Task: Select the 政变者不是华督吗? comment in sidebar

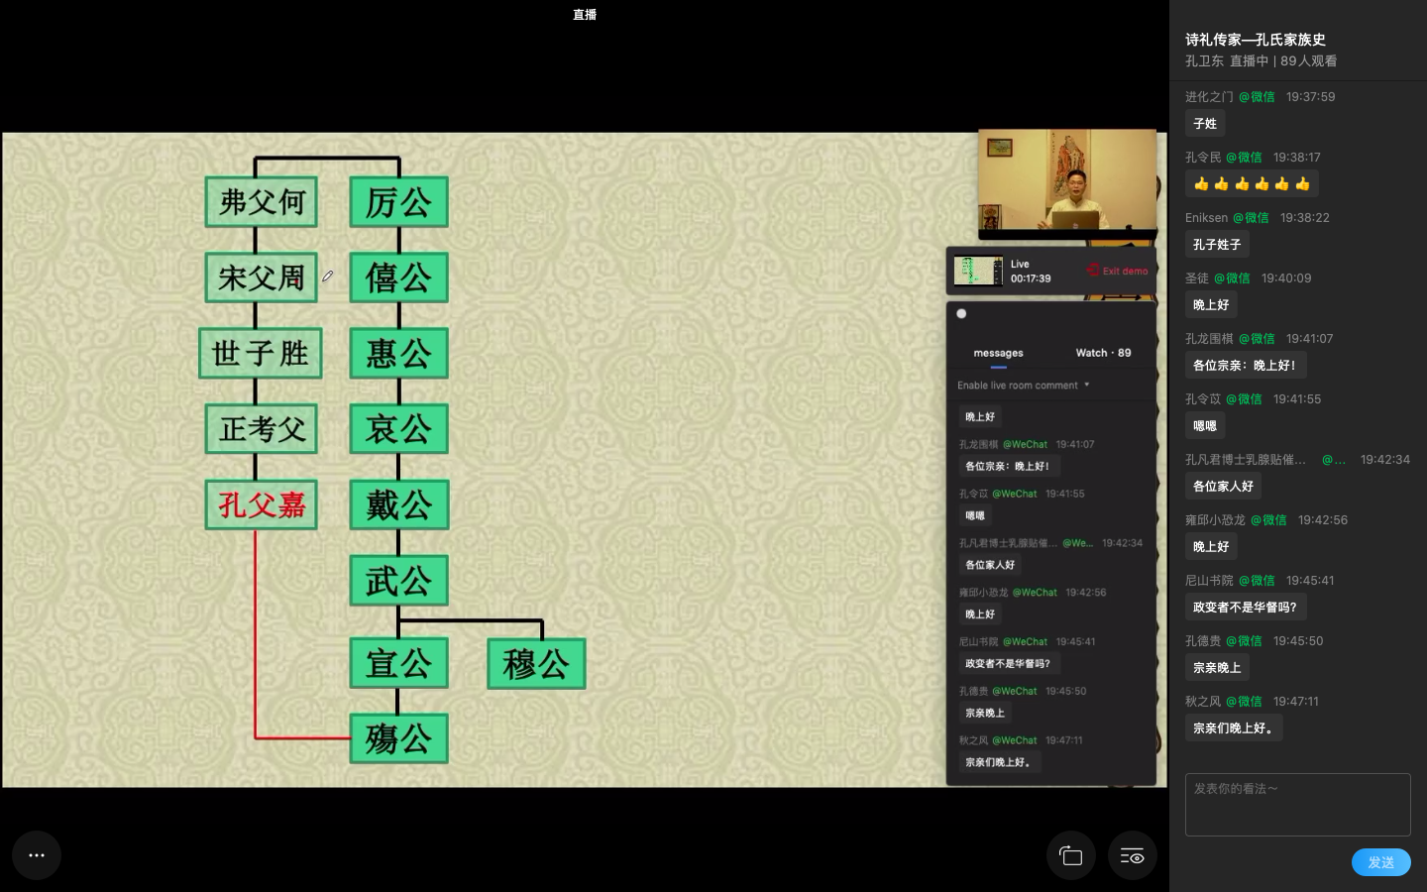Action: tap(1245, 608)
